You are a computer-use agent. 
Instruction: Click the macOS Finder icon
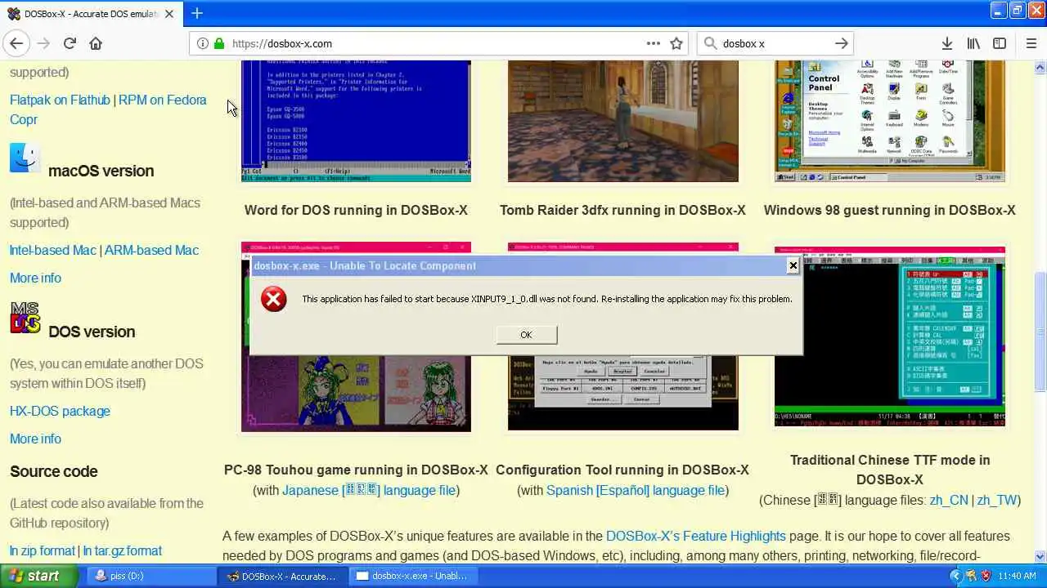(25, 158)
